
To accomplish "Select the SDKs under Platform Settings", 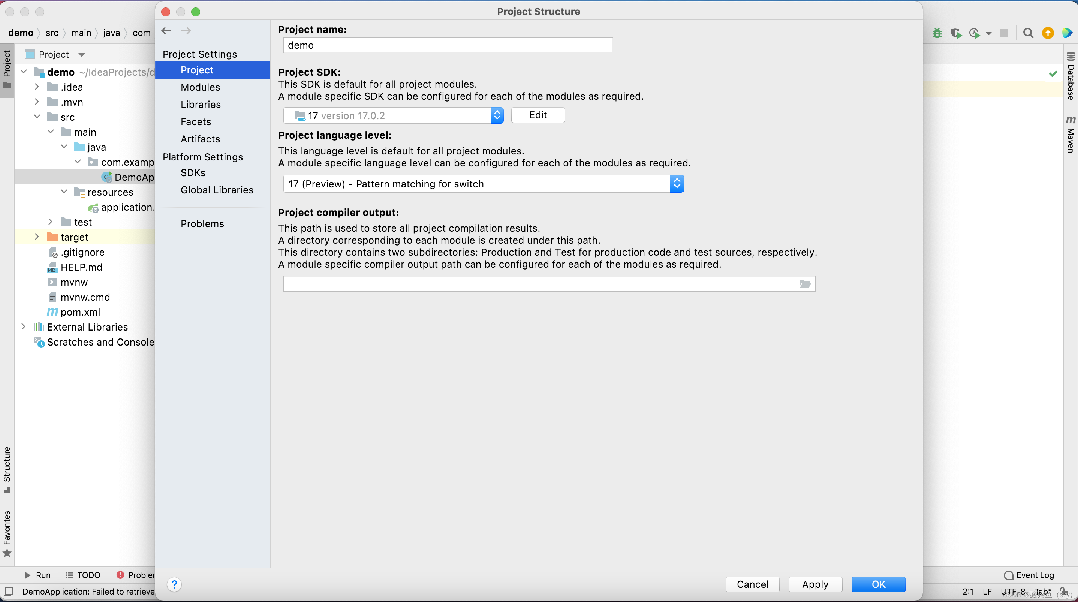I will pos(192,172).
